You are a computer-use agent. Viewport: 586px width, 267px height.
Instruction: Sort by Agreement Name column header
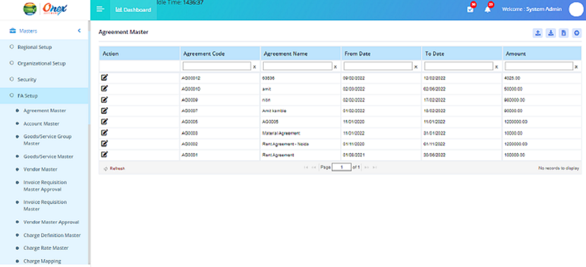[285, 54]
